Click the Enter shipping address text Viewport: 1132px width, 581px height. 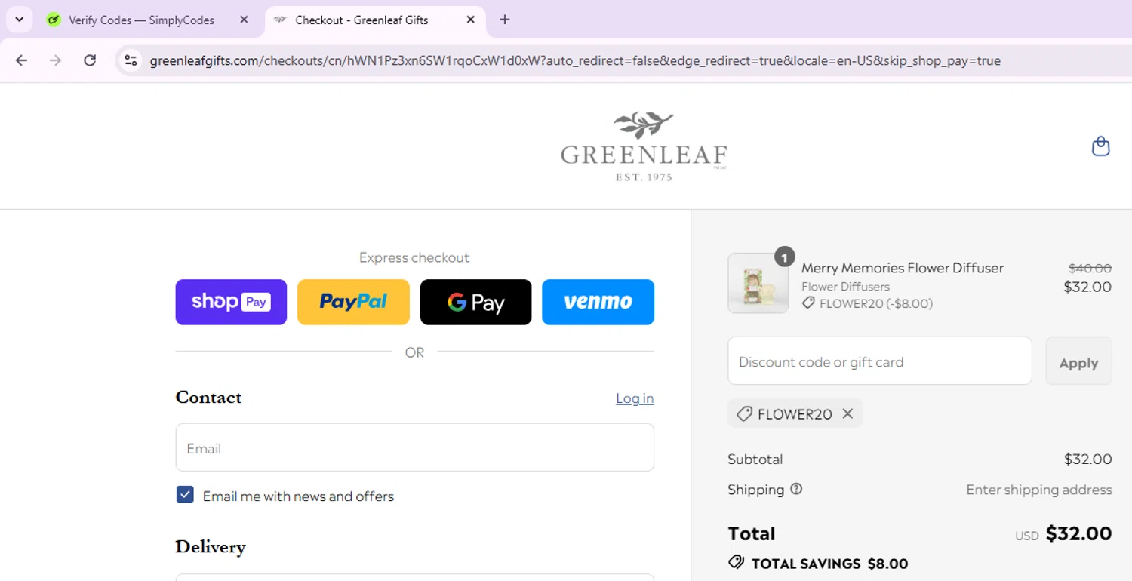click(x=1039, y=490)
